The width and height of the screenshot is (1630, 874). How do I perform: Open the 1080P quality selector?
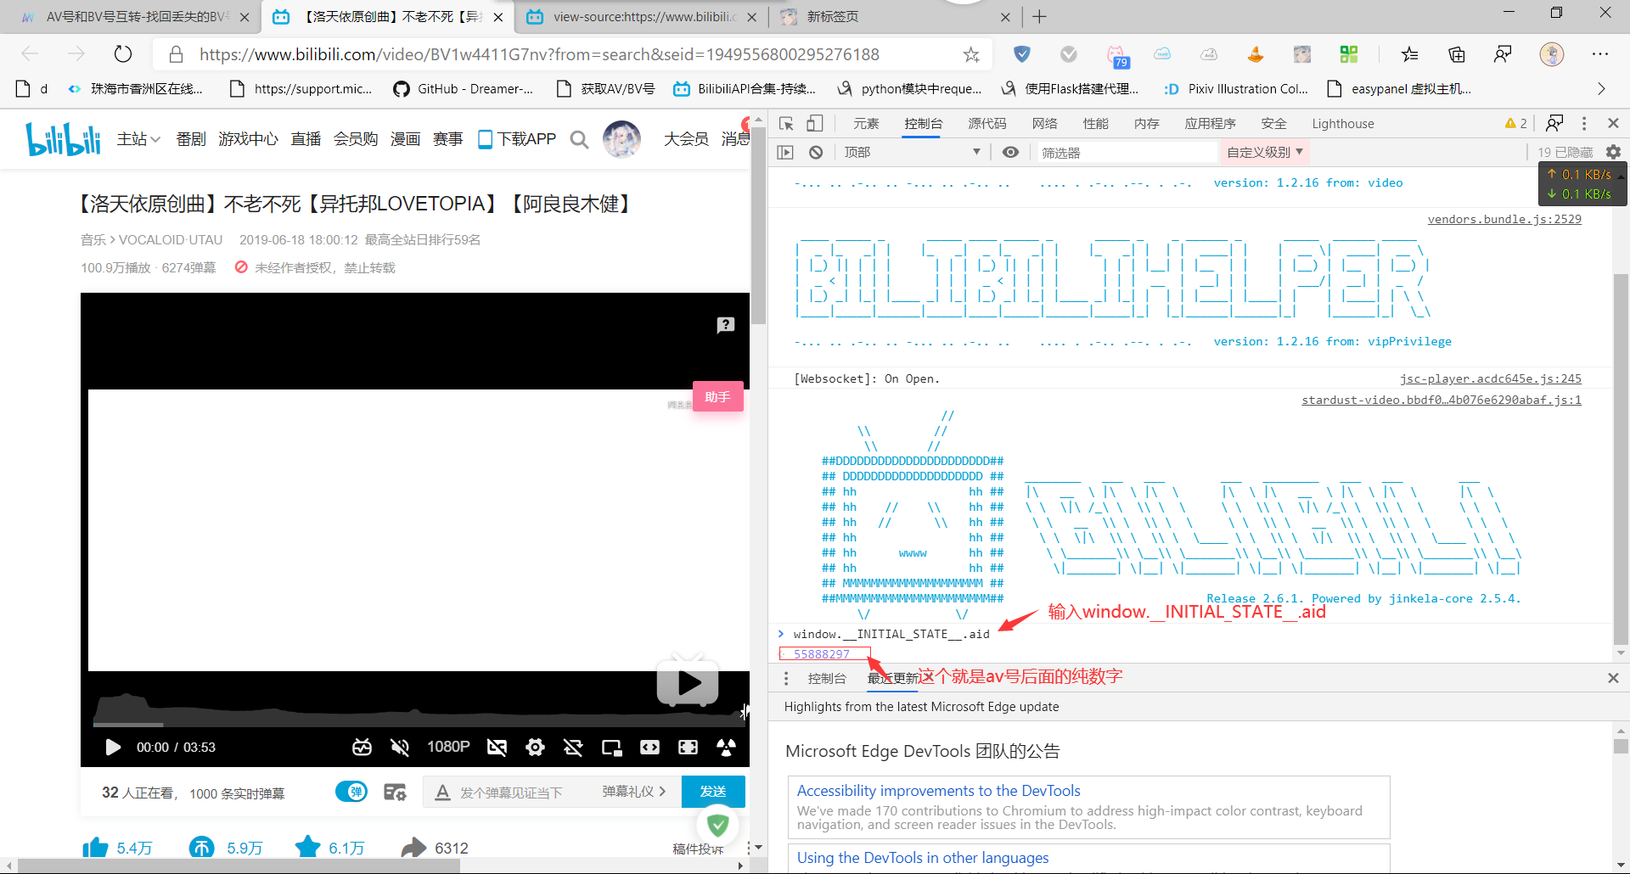point(448,747)
